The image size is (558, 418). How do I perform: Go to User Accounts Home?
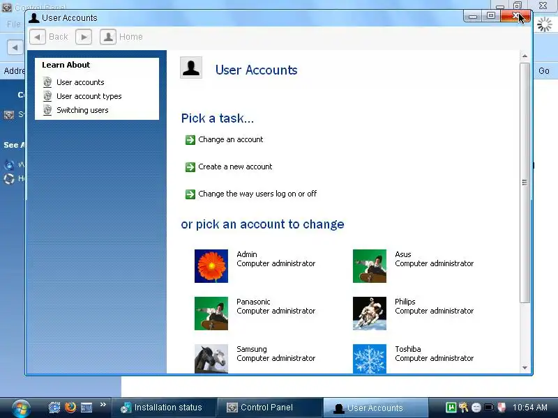click(121, 37)
